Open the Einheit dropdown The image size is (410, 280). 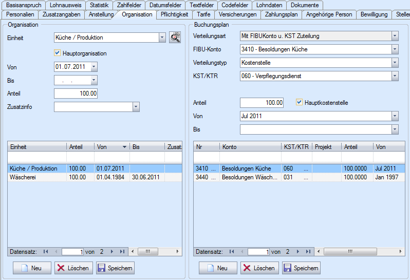(162, 38)
